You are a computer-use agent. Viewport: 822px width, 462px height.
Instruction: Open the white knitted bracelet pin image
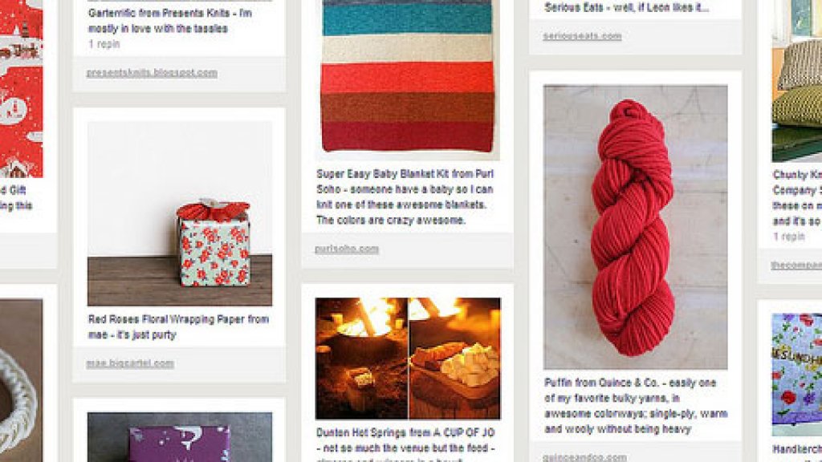[x=21, y=380]
